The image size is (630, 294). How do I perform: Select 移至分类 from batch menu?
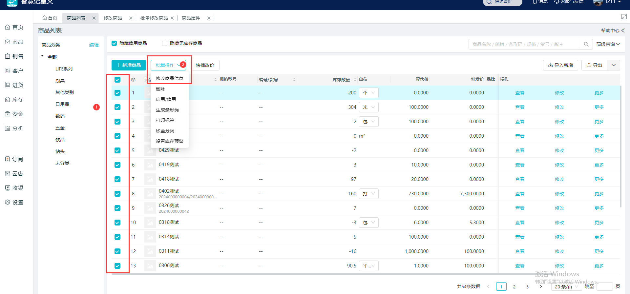(x=170, y=131)
